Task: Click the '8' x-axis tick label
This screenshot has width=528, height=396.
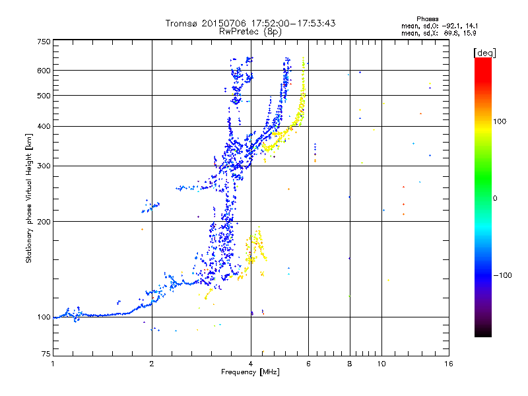Action: tap(350, 364)
